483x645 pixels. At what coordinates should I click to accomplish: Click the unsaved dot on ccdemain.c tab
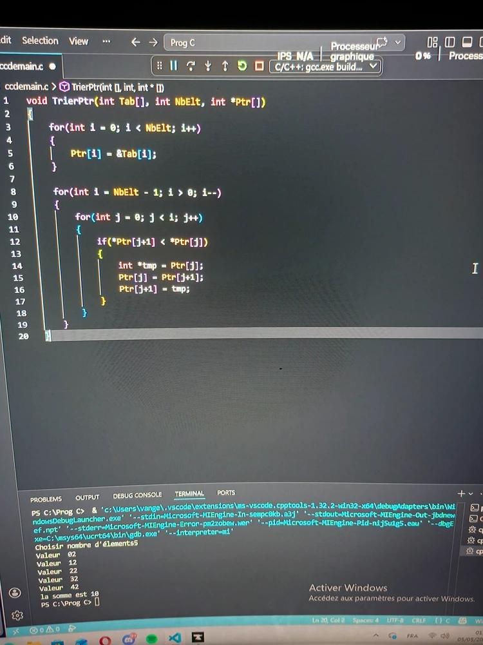coord(52,66)
